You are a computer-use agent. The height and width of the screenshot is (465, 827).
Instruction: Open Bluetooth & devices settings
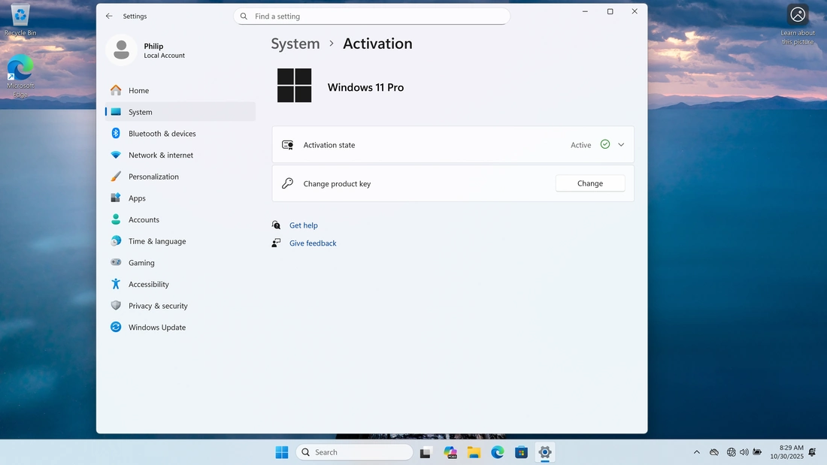(162, 134)
